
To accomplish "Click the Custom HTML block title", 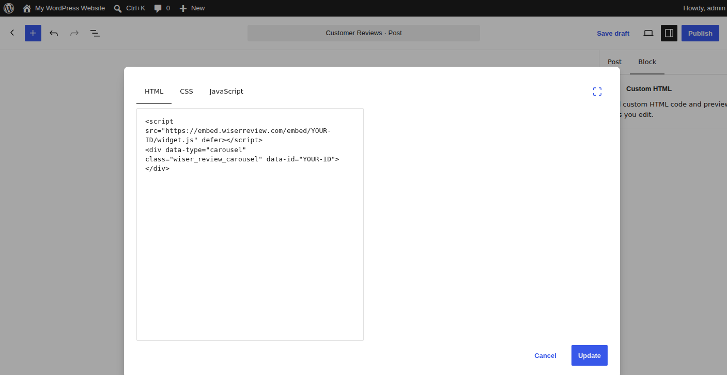I will pyautogui.click(x=649, y=89).
